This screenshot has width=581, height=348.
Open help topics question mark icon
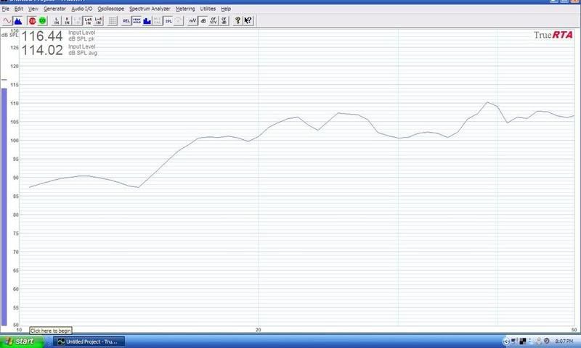pyautogui.click(x=237, y=21)
